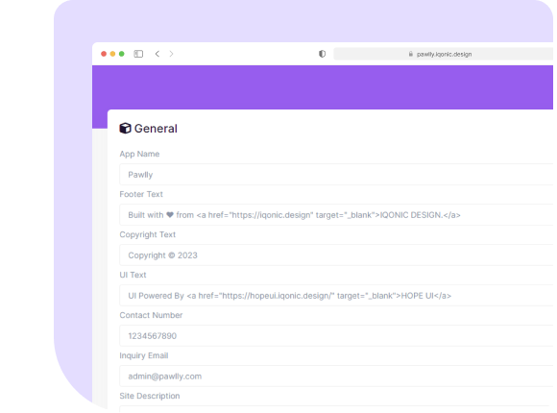Click the General section heading
Screen dimensions: 557x413
(x=156, y=129)
